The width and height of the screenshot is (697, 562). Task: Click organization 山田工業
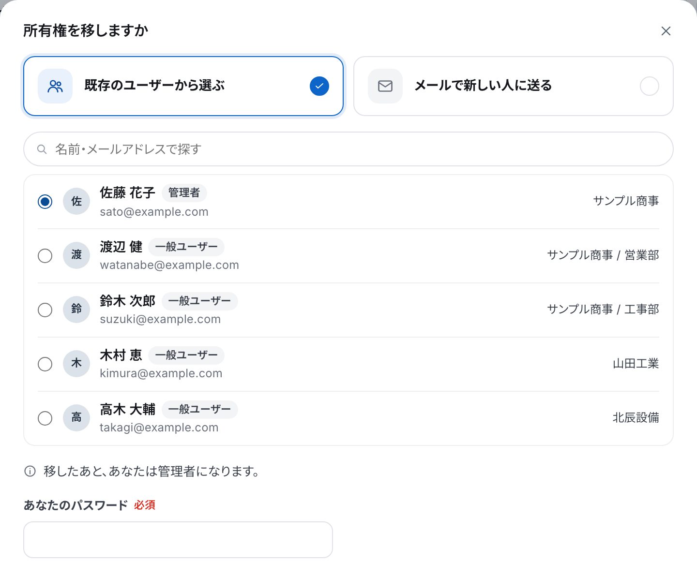coord(636,364)
